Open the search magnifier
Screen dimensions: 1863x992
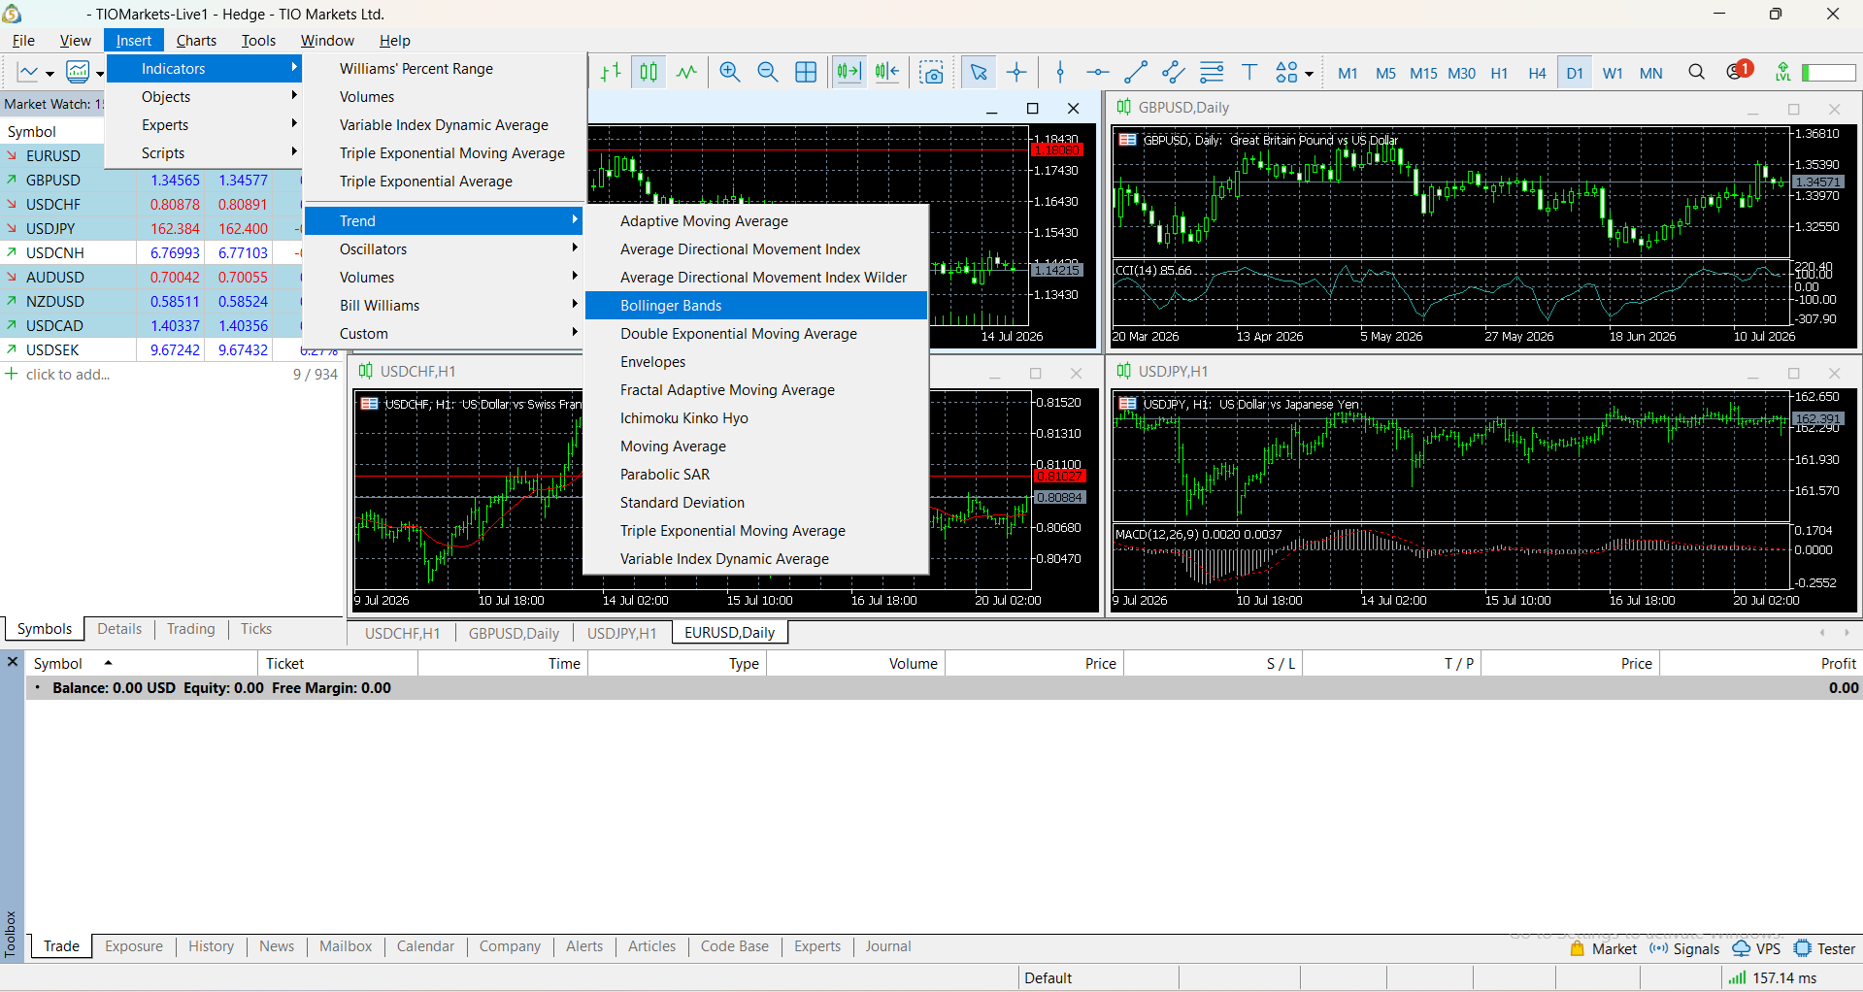(x=1696, y=72)
